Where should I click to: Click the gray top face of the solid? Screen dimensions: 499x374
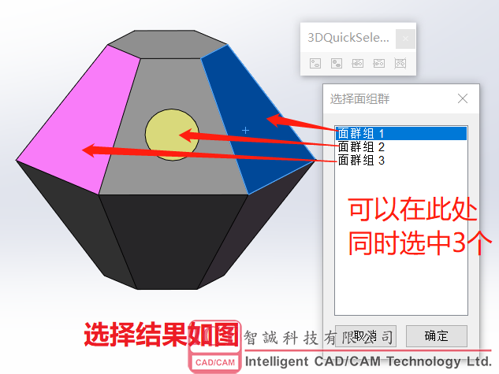click(x=167, y=44)
